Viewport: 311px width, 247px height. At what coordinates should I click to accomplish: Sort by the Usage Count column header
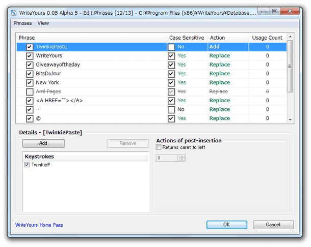[x=267, y=38]
